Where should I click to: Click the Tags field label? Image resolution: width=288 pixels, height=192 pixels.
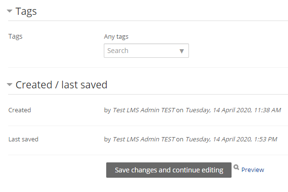tap(15, 36)
